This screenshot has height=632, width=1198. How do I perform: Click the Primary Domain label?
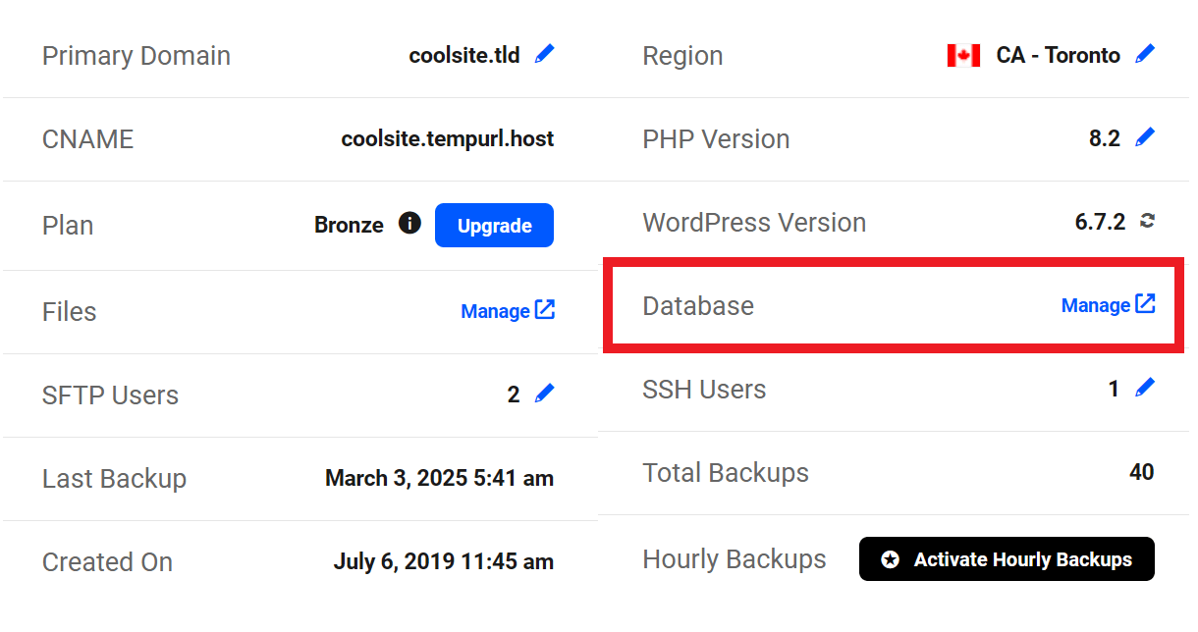click(x=136, y=56)
